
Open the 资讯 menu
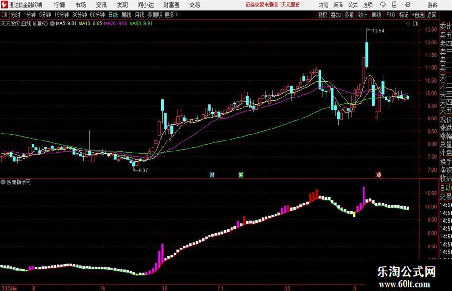101,5
